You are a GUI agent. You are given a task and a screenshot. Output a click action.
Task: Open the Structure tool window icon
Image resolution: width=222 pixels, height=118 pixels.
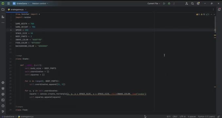click(3, 17)
